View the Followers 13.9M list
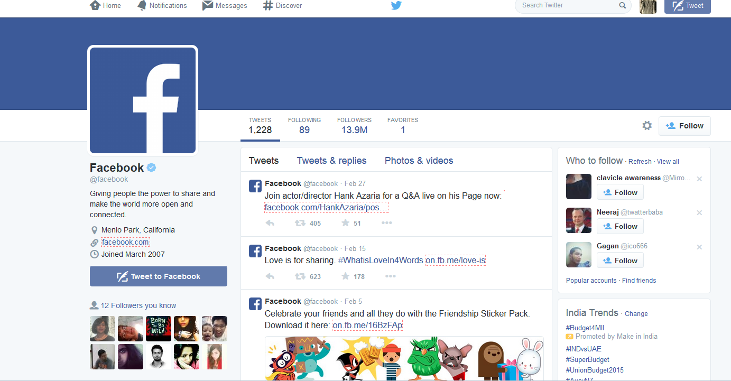This screenshot has width=731, height=381. [354, 125]
